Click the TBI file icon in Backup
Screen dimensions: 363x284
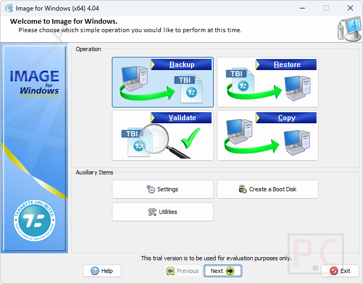click(188, 89)
